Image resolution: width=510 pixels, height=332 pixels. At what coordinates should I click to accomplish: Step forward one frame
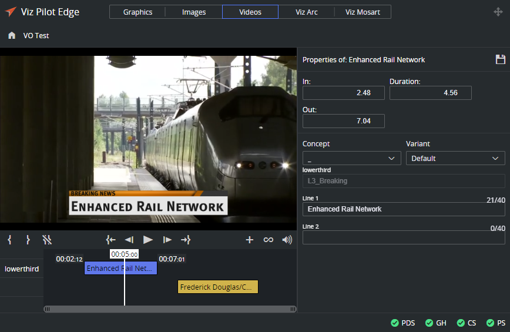(x=167, y=240)
